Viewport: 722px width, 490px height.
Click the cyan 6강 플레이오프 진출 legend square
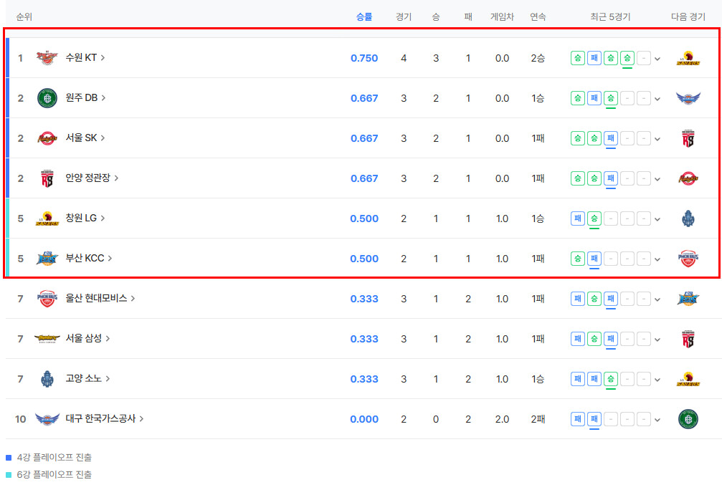[9, 475]
